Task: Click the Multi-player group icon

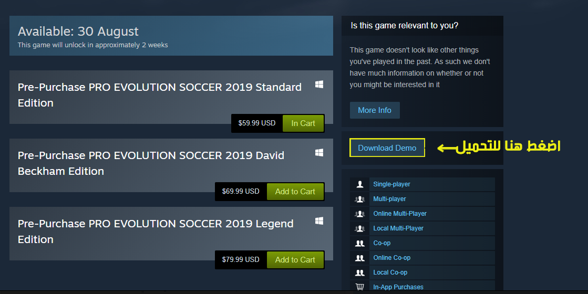Action: point(359,199)
